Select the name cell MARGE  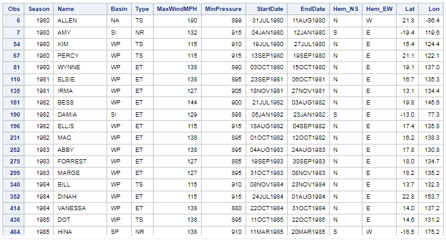80,173
